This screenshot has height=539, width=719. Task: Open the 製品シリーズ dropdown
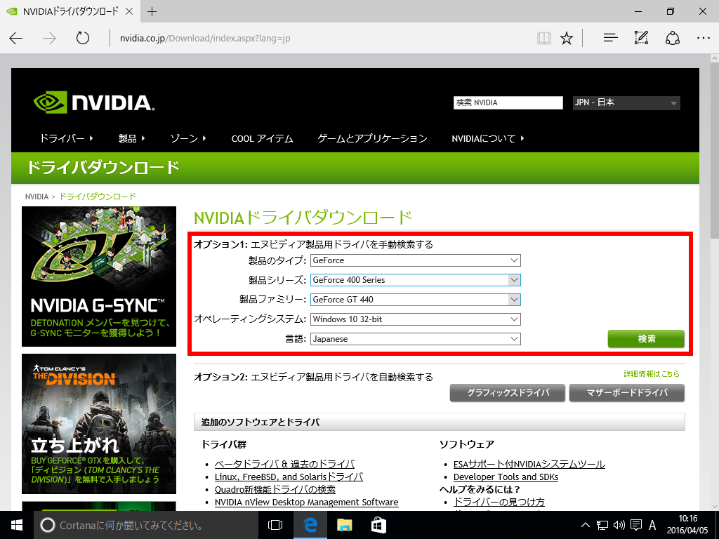415,280
